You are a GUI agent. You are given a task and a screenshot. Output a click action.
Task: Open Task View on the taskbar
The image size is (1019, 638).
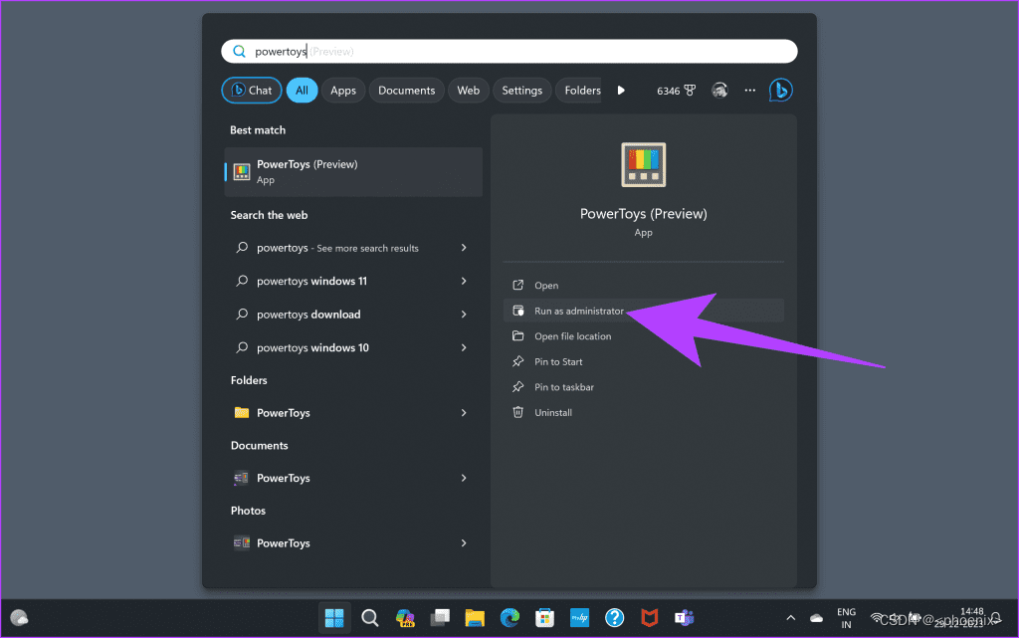[440, 618]
